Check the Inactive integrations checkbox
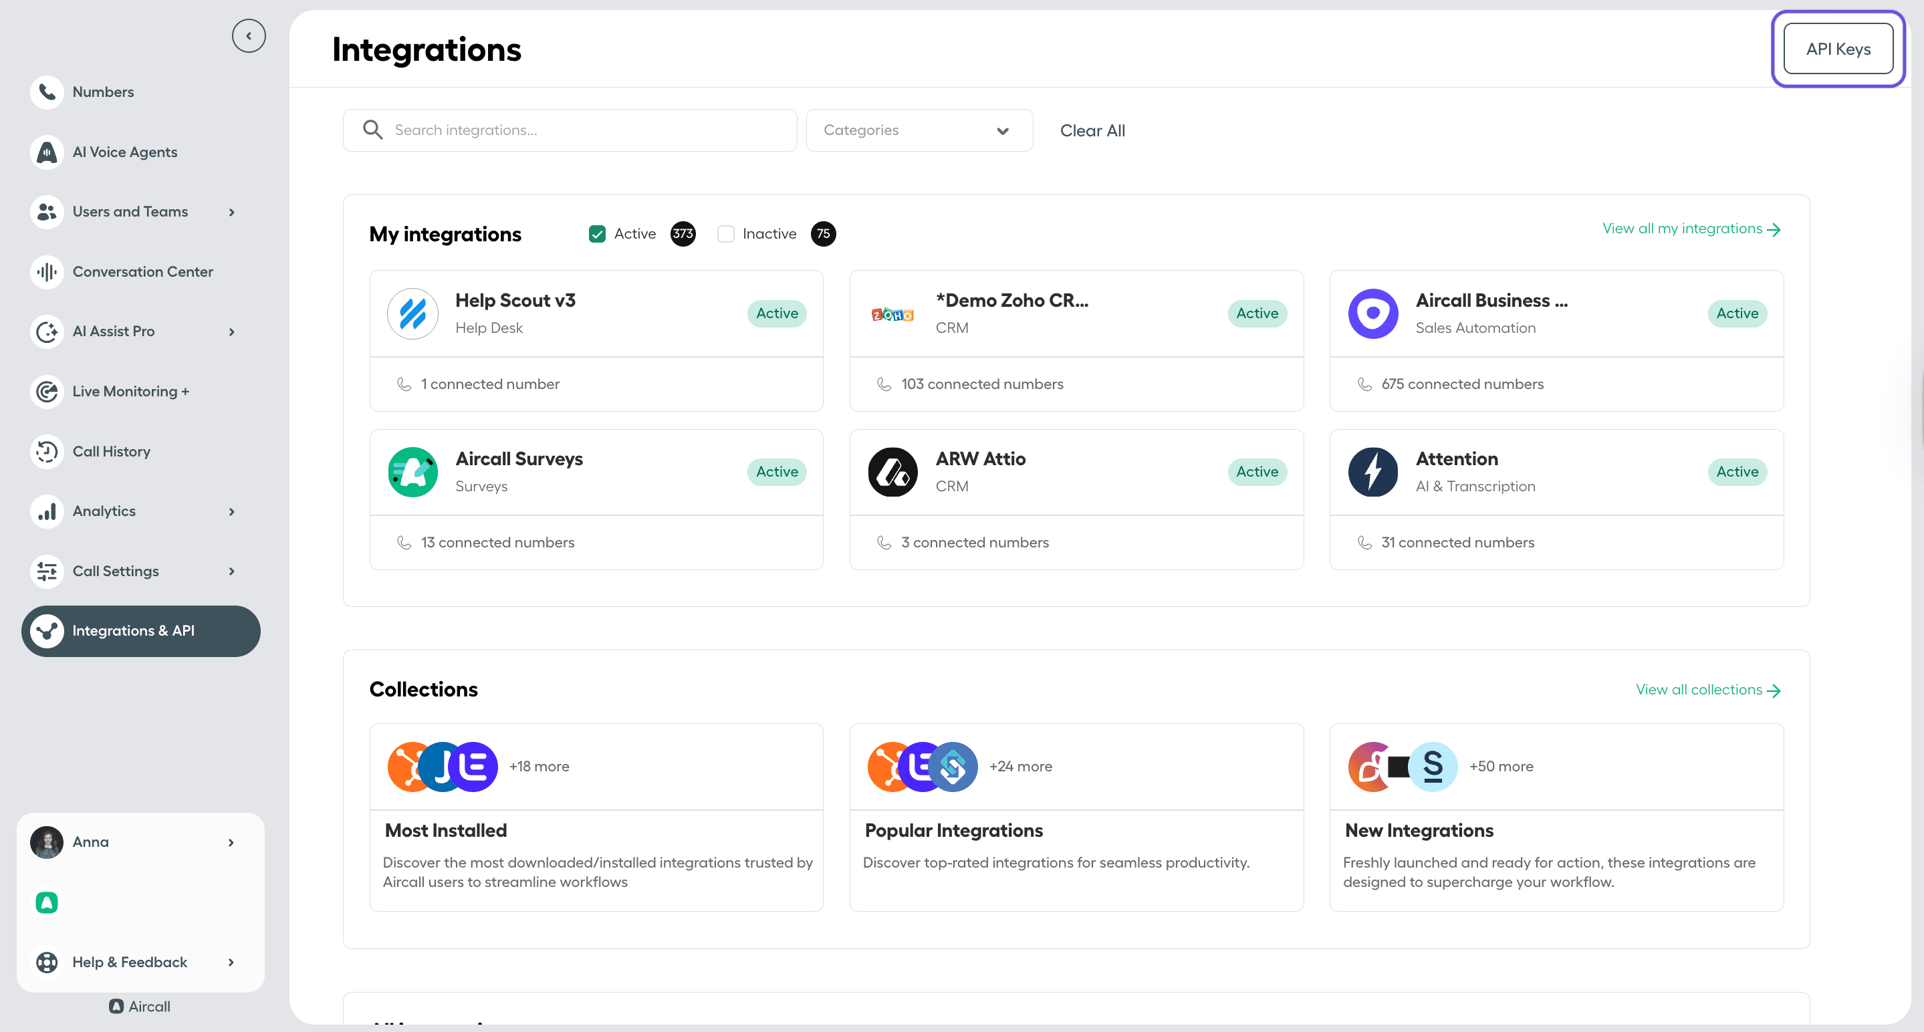The image size is (1924, 1032). pos(725,234)
